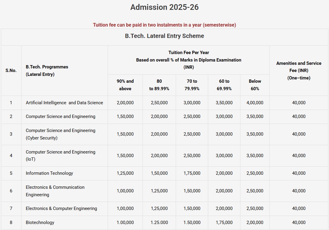The height and width of the screenshot is (230, 329).
Task: Click the B.Tech. Programmes (Lateral Entry) header
Action: (x=47, y=70)
